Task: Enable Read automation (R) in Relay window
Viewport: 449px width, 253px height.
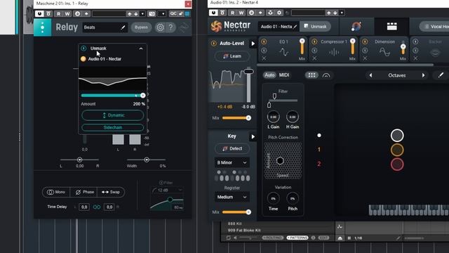Action: (59, 13)
